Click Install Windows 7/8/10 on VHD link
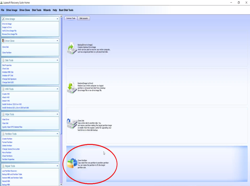 (x=12, y=104)
